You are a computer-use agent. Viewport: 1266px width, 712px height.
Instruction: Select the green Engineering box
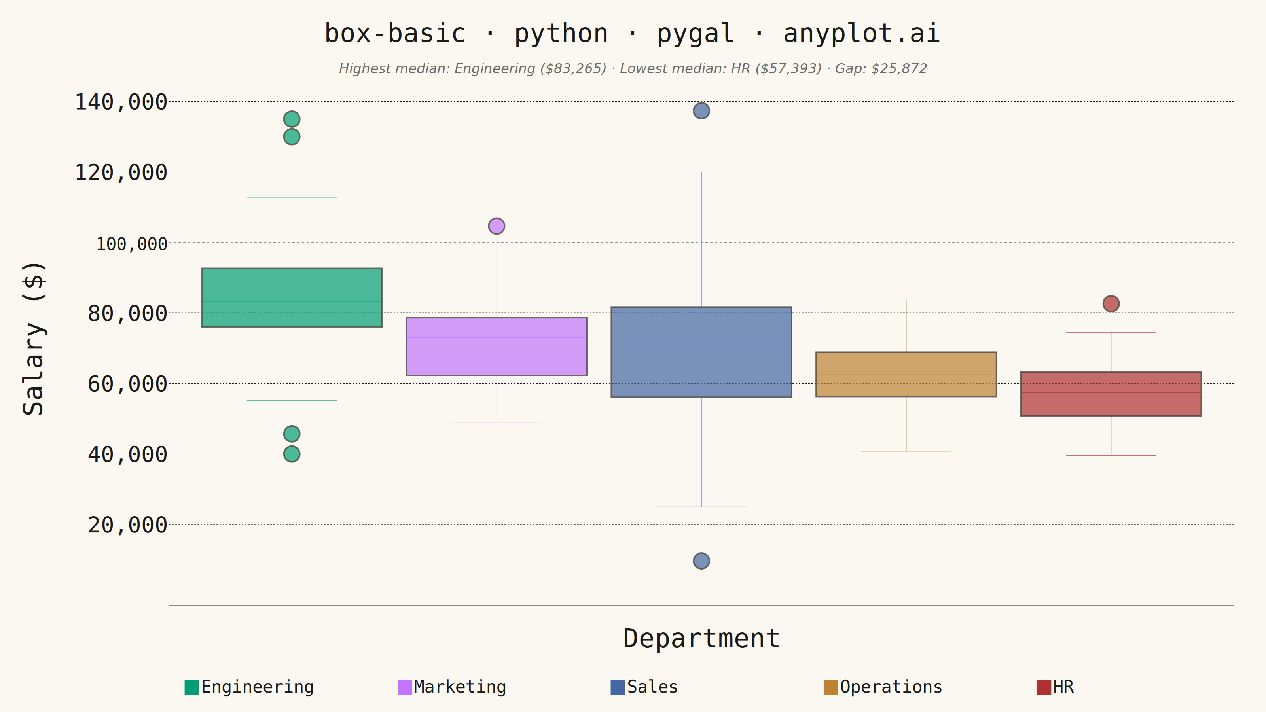pyautogui.click(x=292, y=298)
